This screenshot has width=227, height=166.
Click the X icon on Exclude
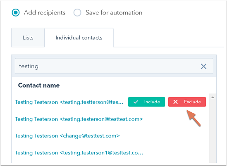point(175,102)
